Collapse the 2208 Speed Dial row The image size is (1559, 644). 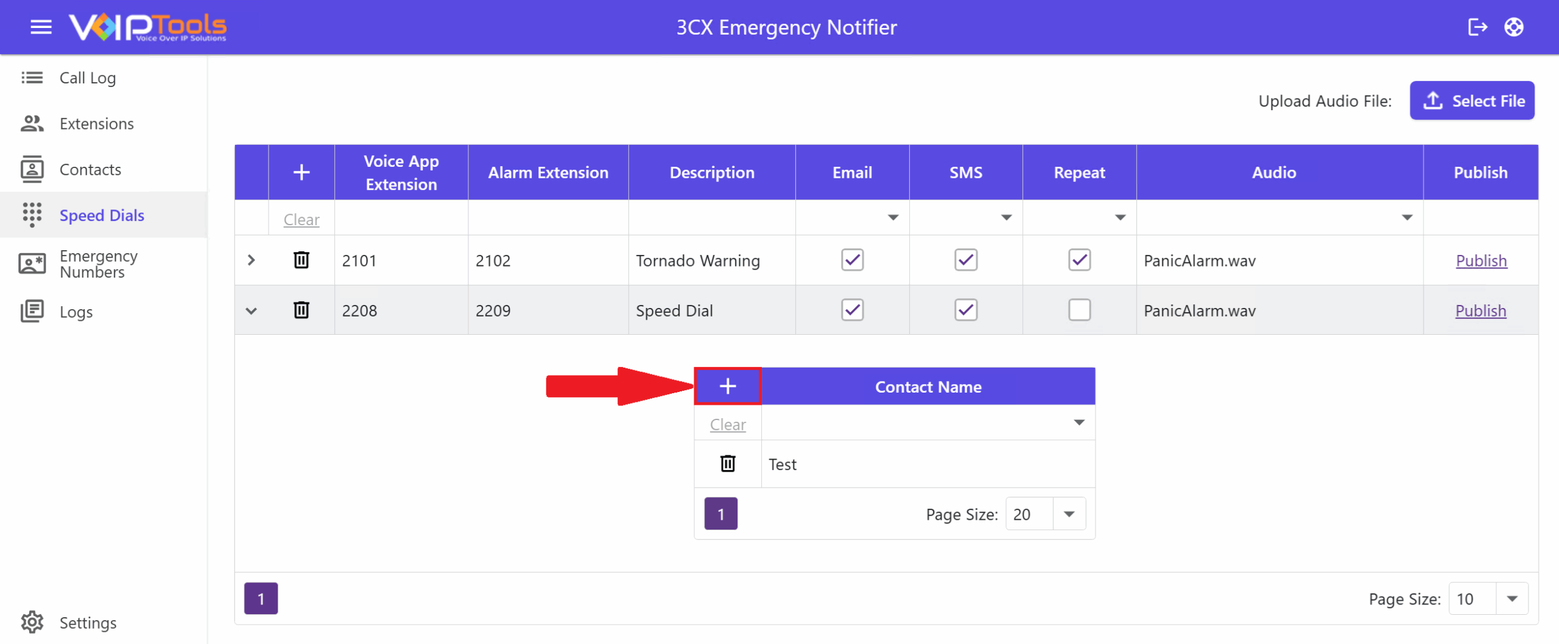tap(251, 310)
